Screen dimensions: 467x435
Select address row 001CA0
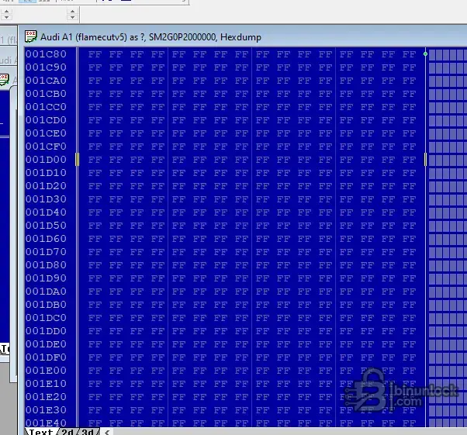(46, 81)
